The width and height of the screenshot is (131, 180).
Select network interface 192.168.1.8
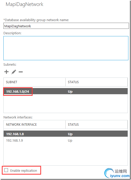pos(66,134)
